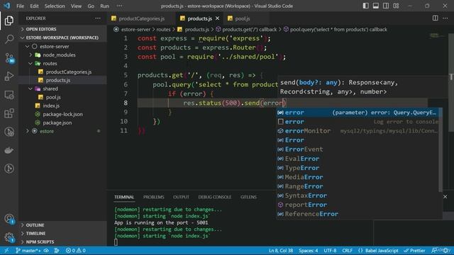
Task: Open package-lock.json in file tree
Action: point(62,114)
